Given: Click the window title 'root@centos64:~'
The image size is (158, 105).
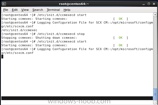Looking at the screenshot, I should [74, 4].
